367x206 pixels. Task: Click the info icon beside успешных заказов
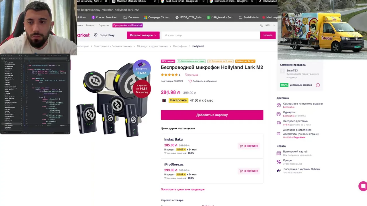tap(318, 85)
